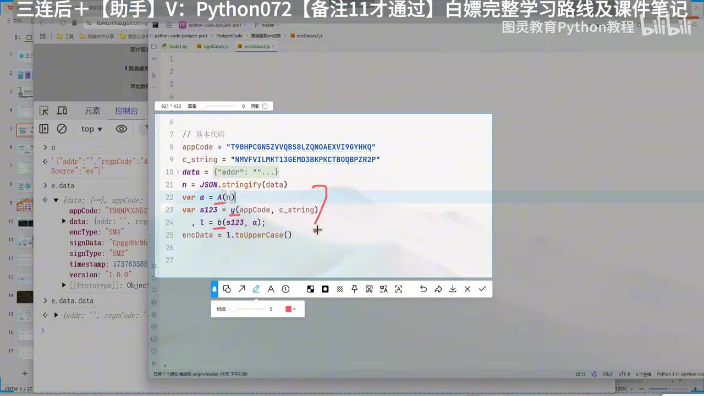Click the eye live expression icon
The width and height of the screenshot is (704, 396).
(122, 129)
